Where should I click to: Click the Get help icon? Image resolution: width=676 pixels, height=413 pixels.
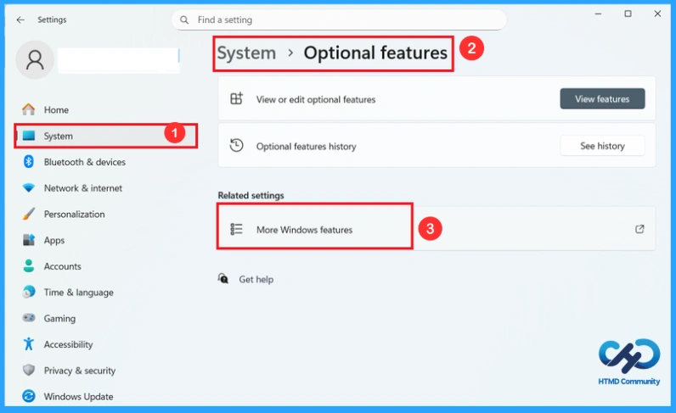[x=223, y=279]
